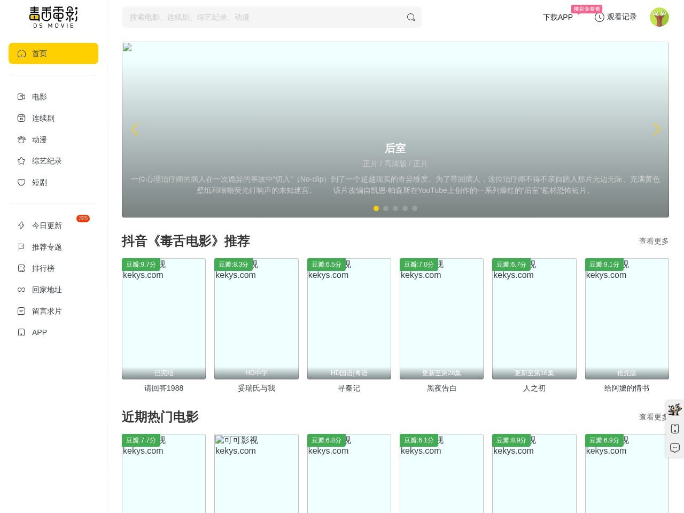
Task: Go to next banner slide arrow
Action: tap(657, 129)
